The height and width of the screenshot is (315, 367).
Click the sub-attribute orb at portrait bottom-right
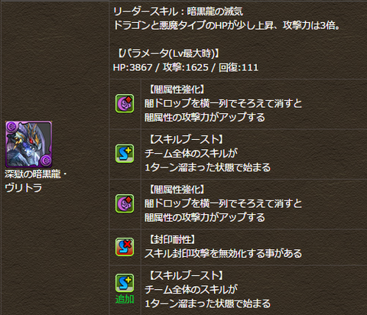(x=46, y=161)
